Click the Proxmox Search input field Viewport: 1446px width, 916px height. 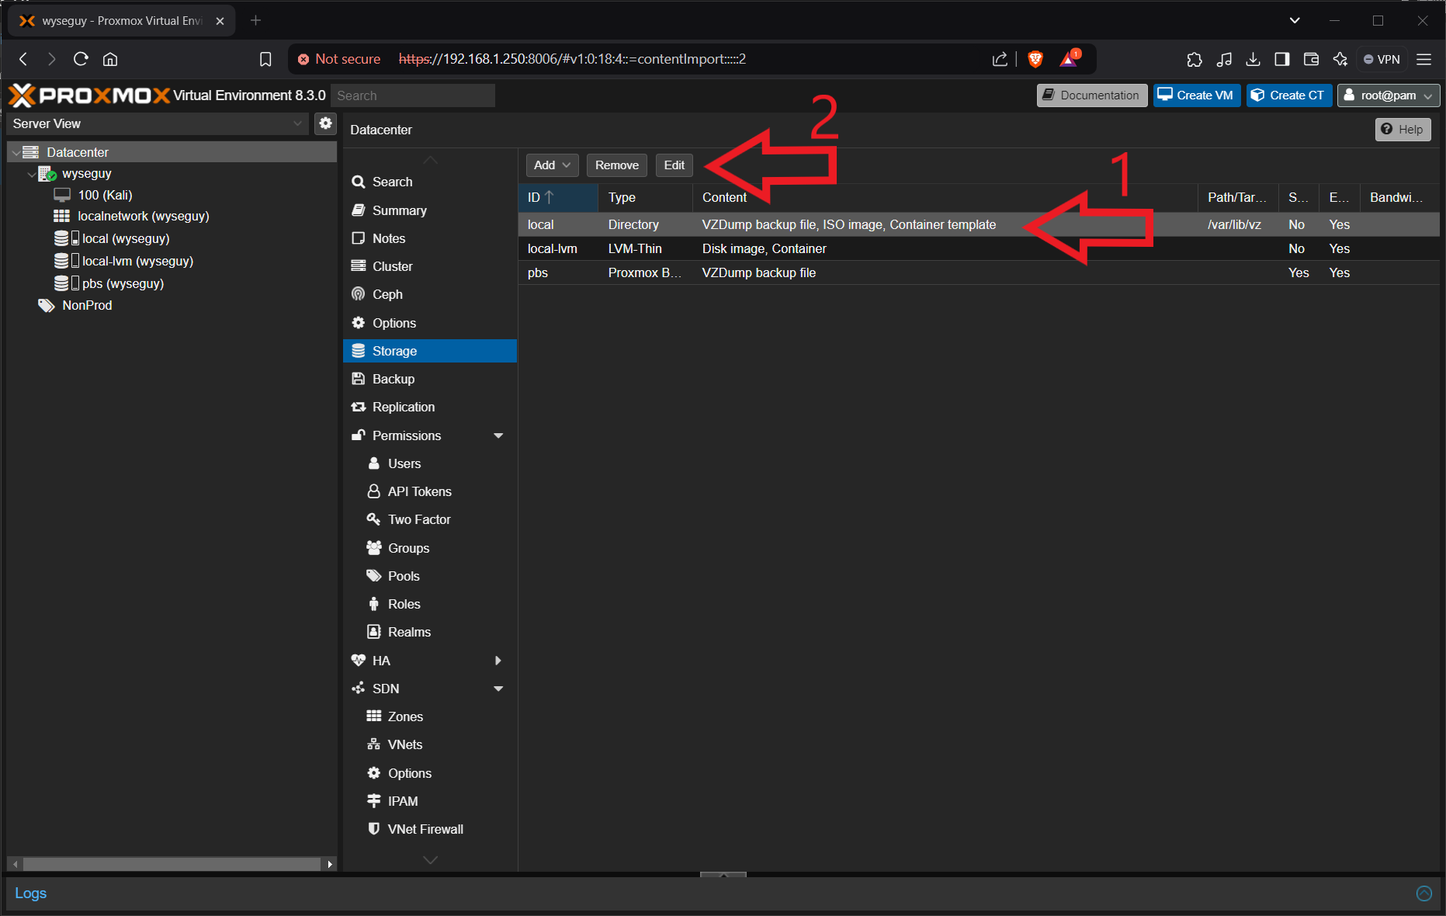pyautogui.click(x=413, y=95)
